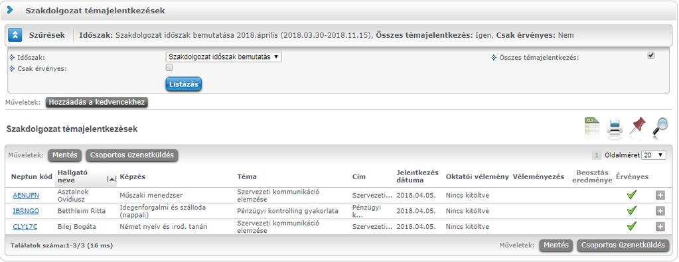Sort by Hallgató neve column header
This screenshot has height=262, width=679.
(73, 176)
